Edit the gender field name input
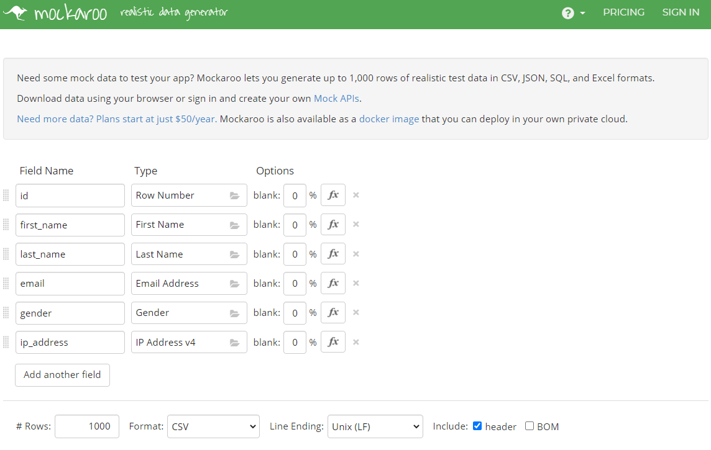 (70, 313)
